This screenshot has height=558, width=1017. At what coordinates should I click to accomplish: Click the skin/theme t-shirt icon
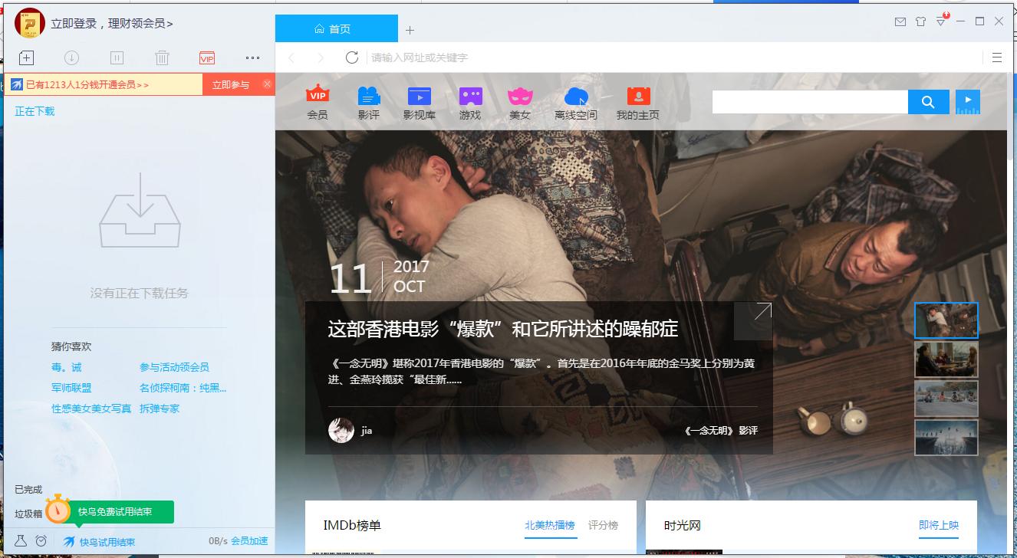point(920,23)
